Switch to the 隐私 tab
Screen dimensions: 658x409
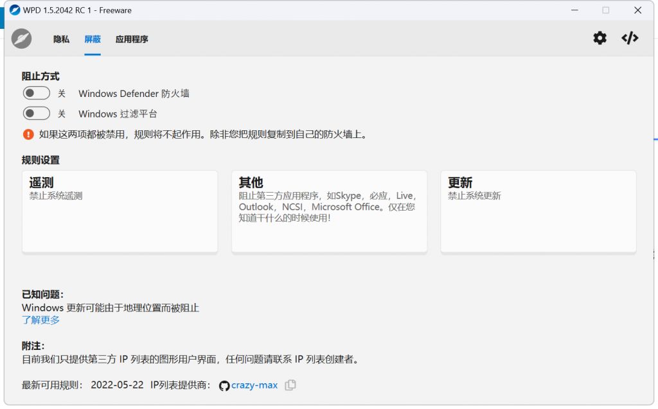click(x=62, y=39)
